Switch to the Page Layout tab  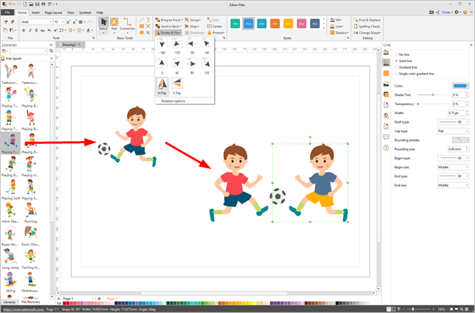pos(54,13)
